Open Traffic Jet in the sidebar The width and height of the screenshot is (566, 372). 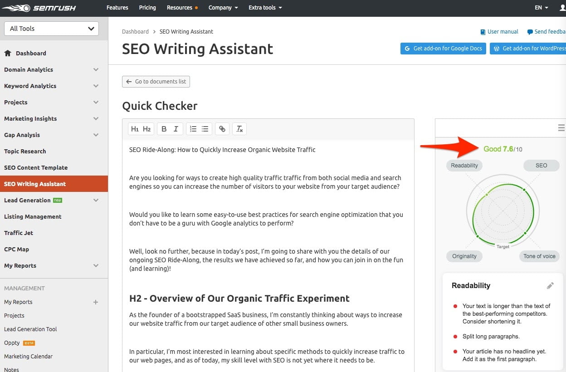click(19, 233)
